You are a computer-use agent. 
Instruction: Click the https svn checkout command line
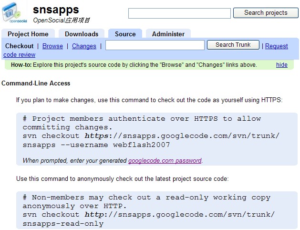point(151,136)
